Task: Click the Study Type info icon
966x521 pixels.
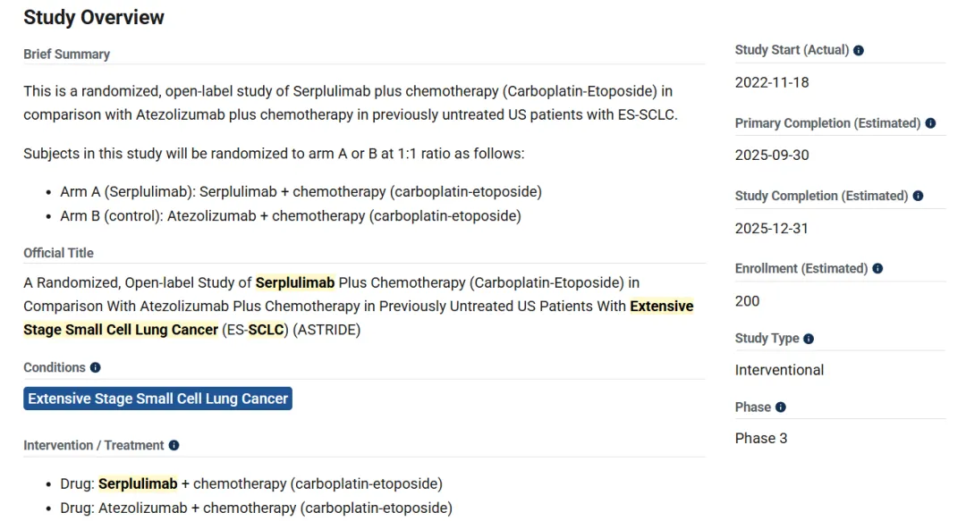Action: (809, 339)
